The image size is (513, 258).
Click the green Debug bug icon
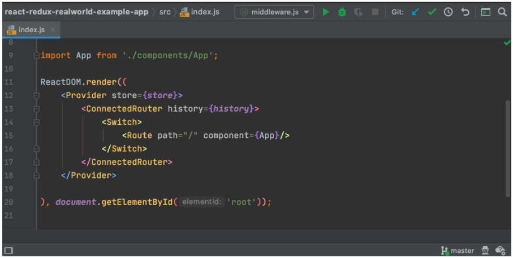(x=342, y=12)
